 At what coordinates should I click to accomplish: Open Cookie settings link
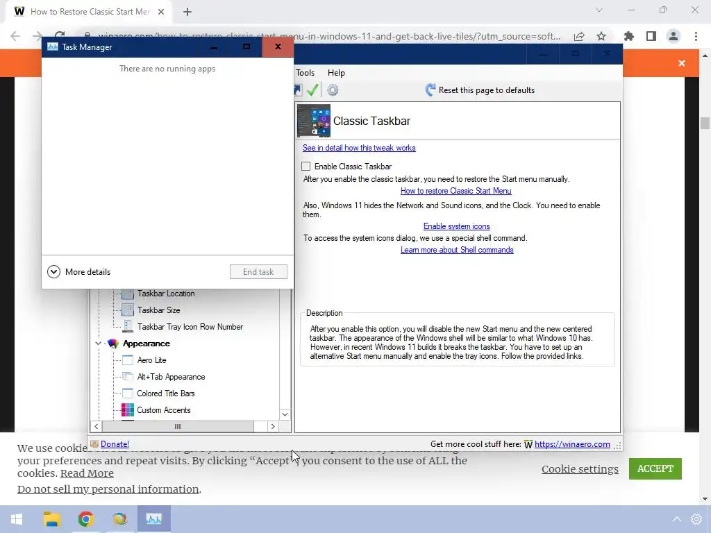tap(580, 469)
